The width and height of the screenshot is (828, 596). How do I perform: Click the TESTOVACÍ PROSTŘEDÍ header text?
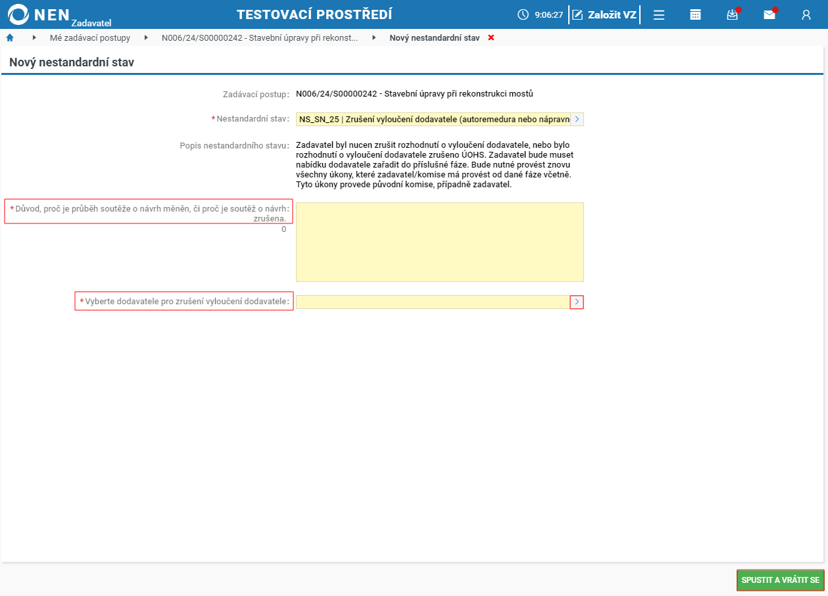tap(314, 14)
